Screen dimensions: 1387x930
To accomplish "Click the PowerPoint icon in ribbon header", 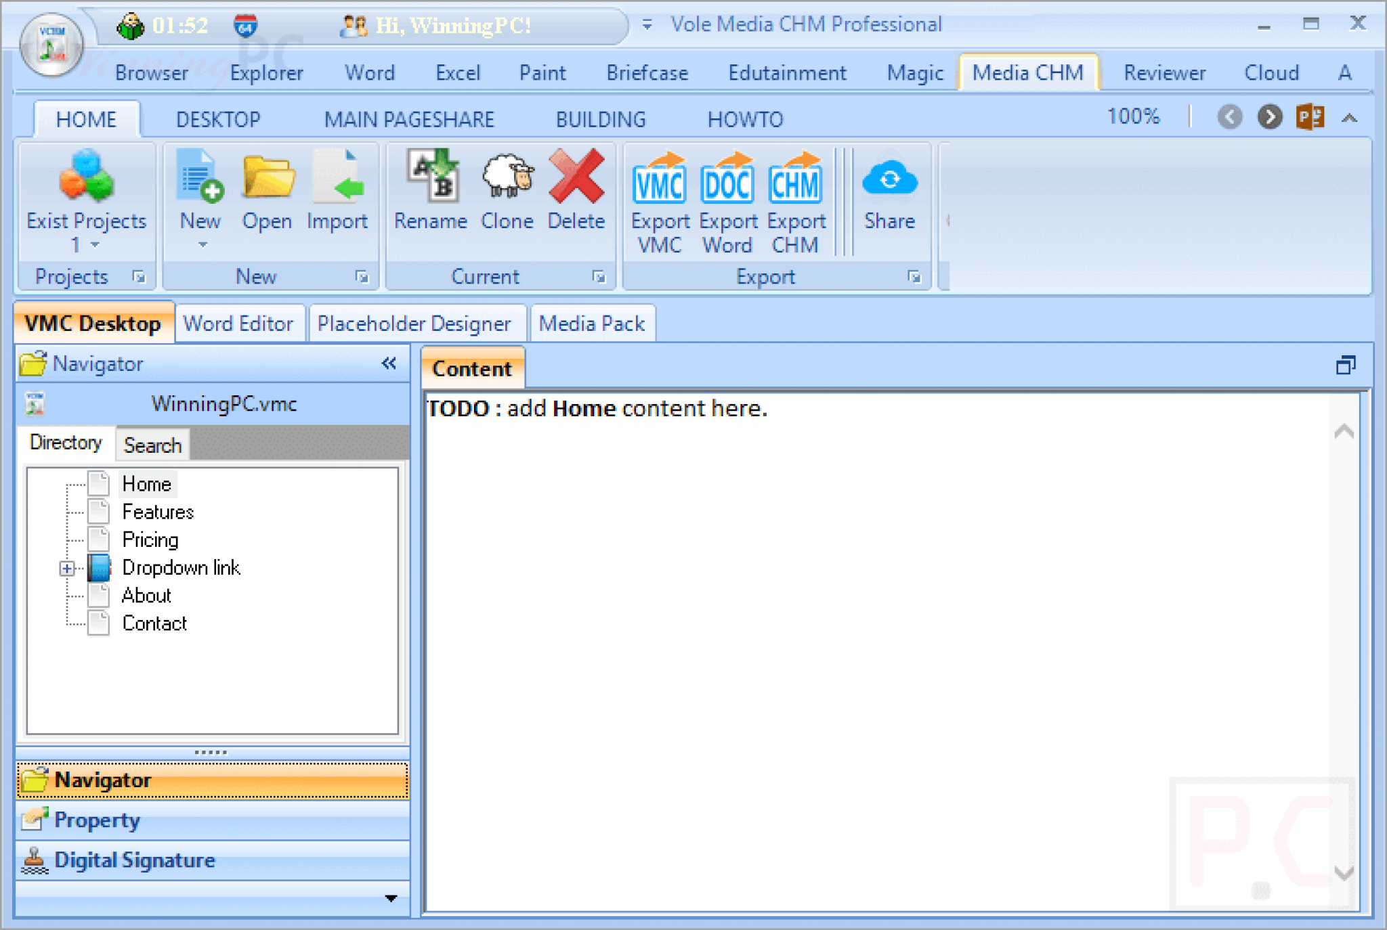I will pos(1310,117).
